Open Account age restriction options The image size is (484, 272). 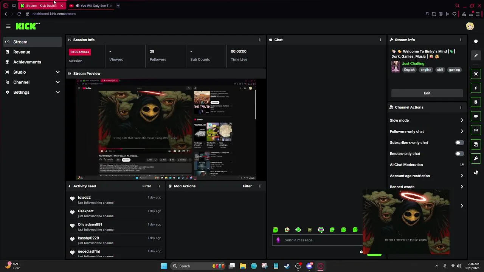(427, 176)
